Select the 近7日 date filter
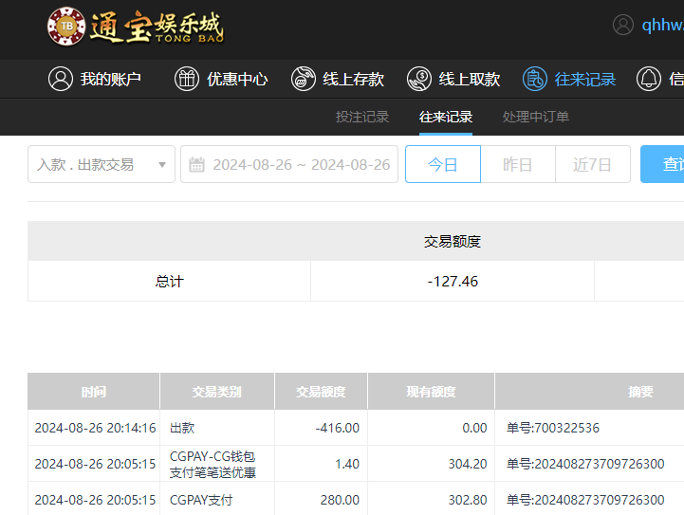 [x=592, y=164]
